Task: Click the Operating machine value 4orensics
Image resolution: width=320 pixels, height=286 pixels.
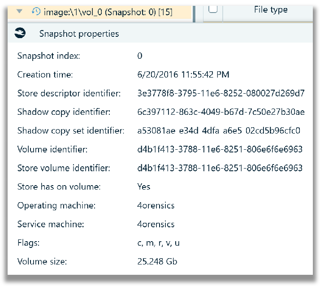Action: click(x=156, y=205)
